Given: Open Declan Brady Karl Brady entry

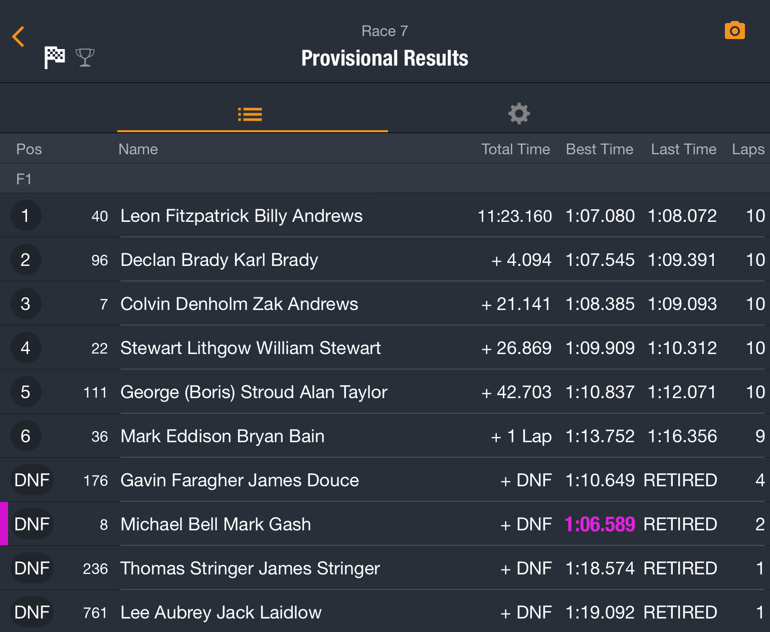Looking at the screenshot, I should (385, 260).
